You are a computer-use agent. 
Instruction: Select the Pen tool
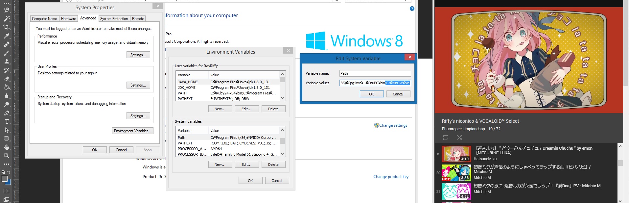(7, 113)
